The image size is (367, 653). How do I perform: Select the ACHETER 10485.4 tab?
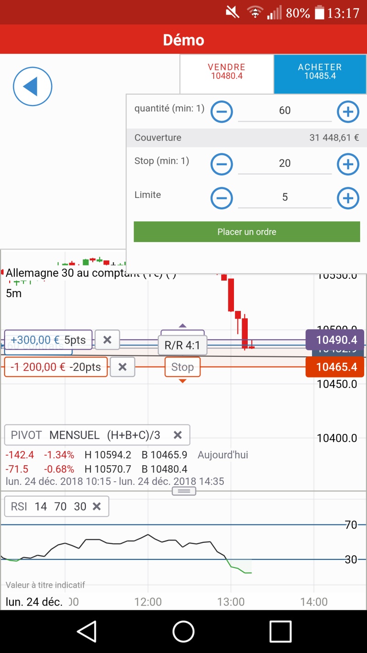tap(320, 73)
